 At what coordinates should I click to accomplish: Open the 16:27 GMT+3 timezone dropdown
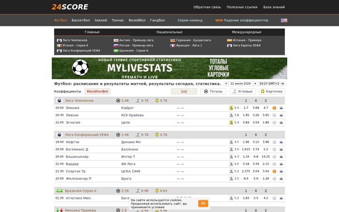tap(272, 83)
